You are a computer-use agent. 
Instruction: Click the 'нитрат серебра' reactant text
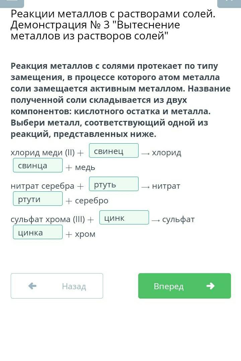43,186
